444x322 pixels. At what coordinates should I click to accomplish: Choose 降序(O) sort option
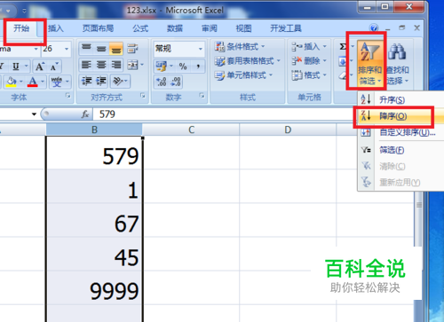point(400,116)
